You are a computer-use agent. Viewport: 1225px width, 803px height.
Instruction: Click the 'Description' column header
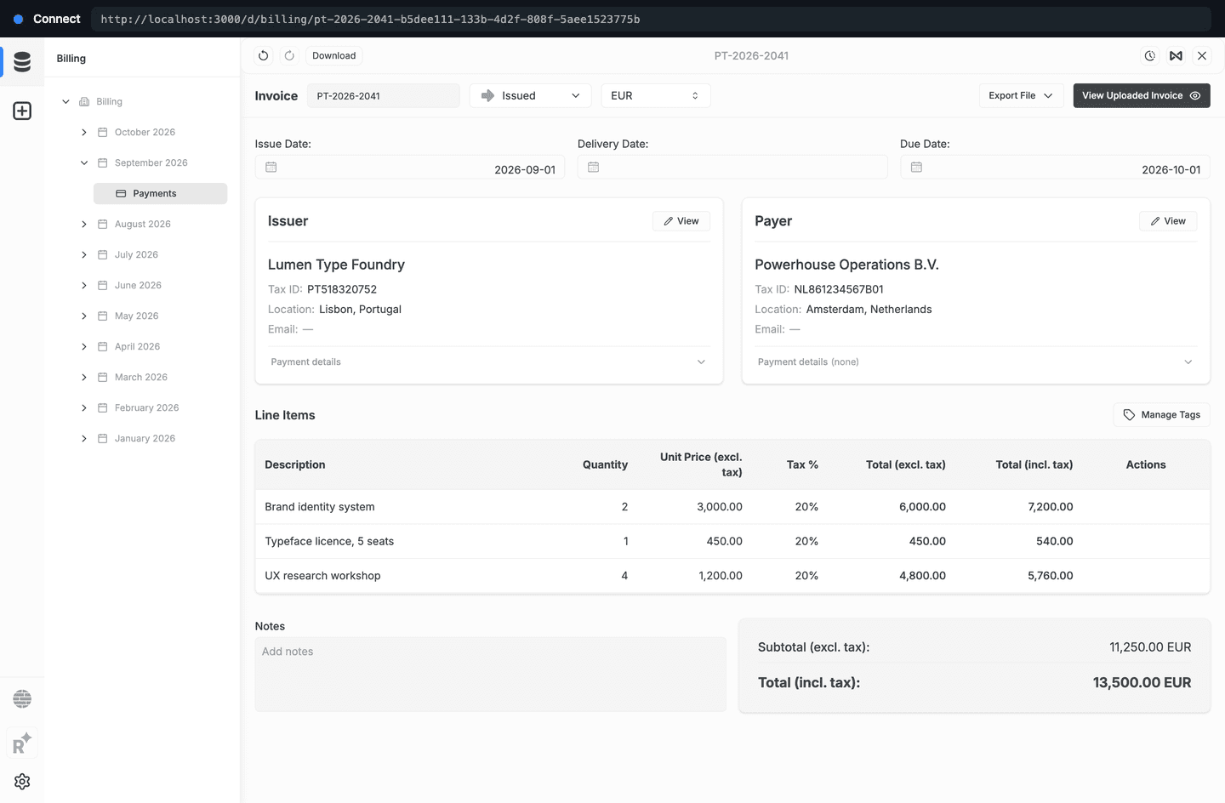tap(295, 464)
